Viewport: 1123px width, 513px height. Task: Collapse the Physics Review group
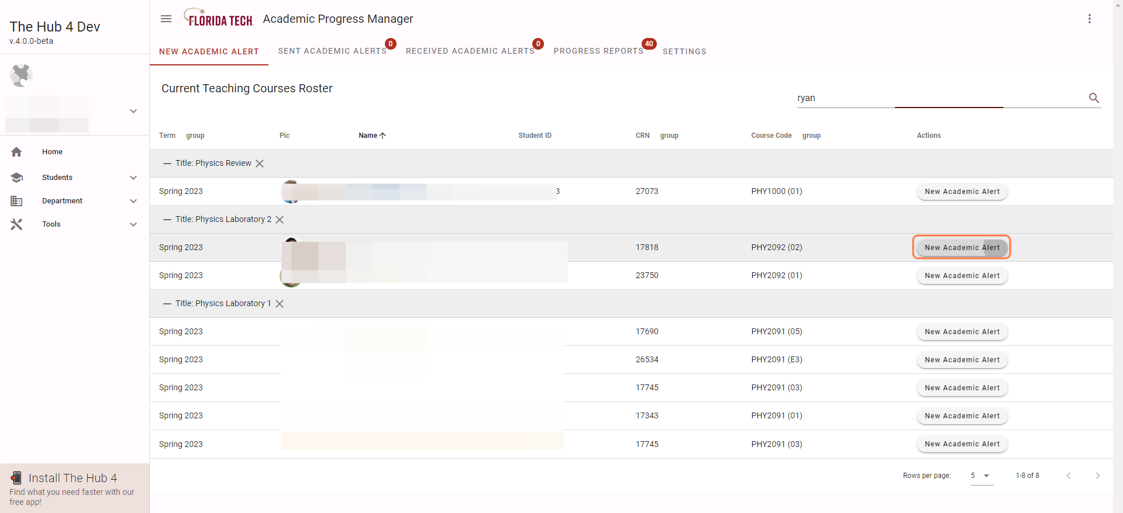point(167,164)
